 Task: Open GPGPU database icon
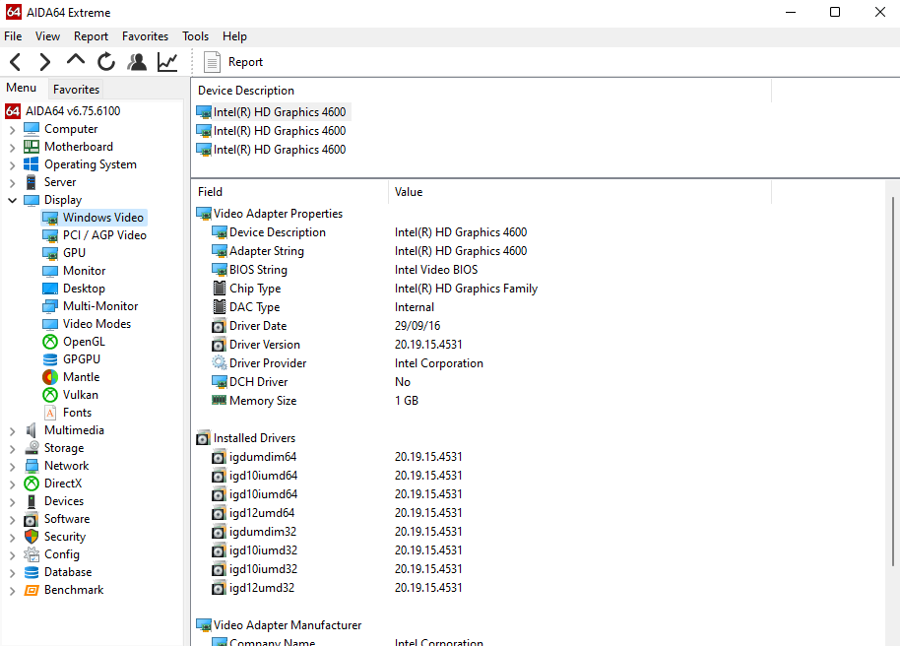pos(50,359)
